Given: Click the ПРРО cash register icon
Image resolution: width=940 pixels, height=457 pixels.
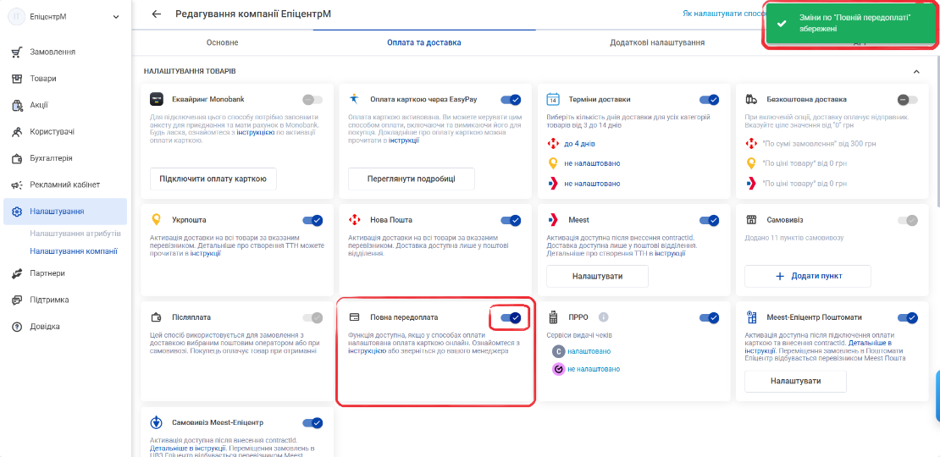Looking at the screenshot, I should (553, 317).
